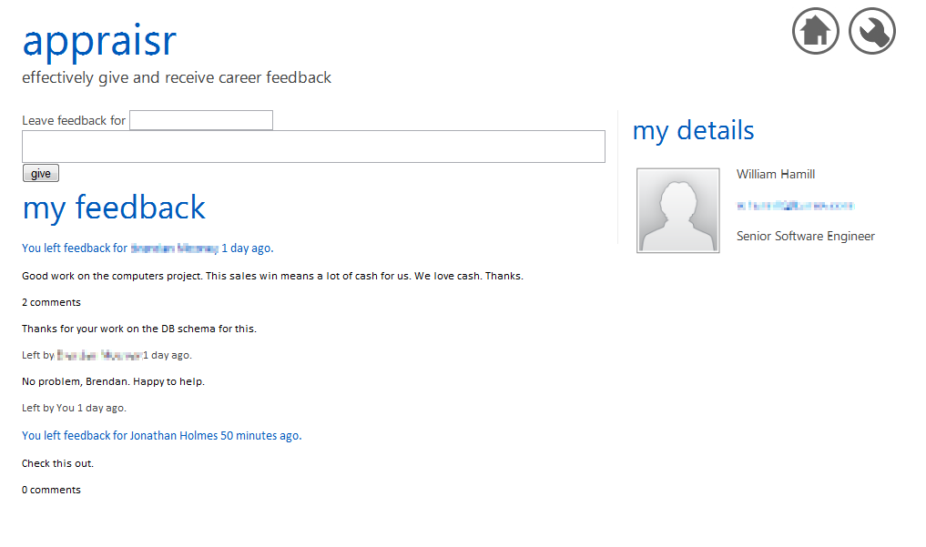This screenshot has width=926, height=547.
Task: Click the 'Thanks for your work on the DB schema' comment
Action: point(139,329)
